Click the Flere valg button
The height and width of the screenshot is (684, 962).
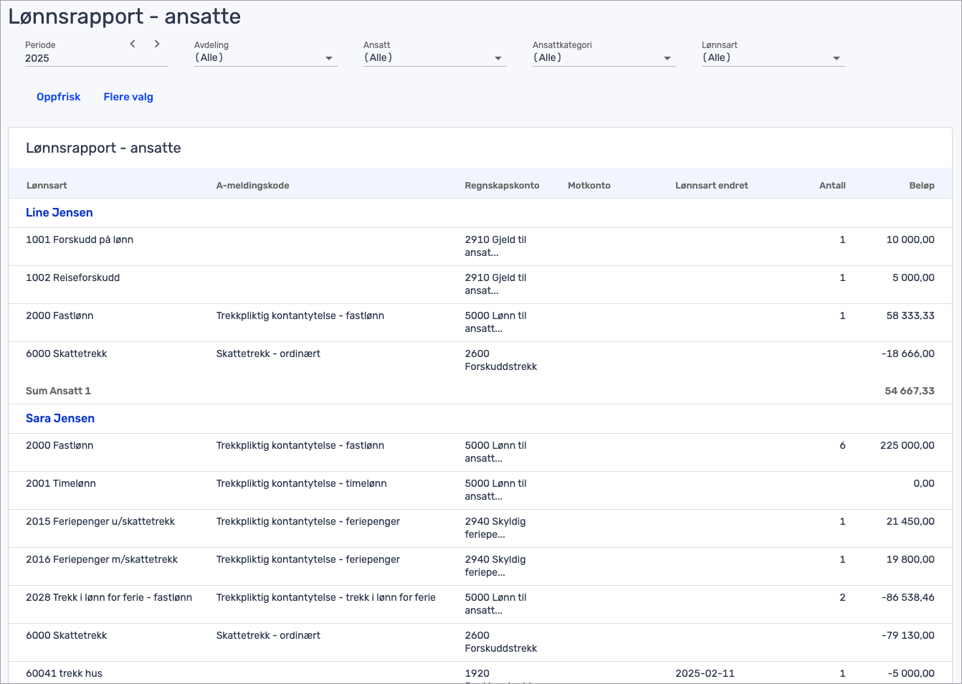128,97
